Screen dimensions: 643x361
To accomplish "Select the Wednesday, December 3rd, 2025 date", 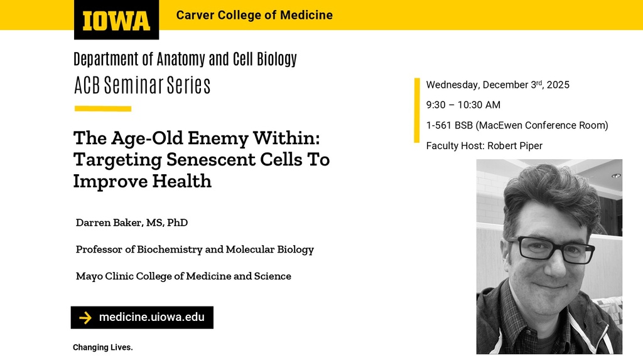I will click(x=497, y=85).
